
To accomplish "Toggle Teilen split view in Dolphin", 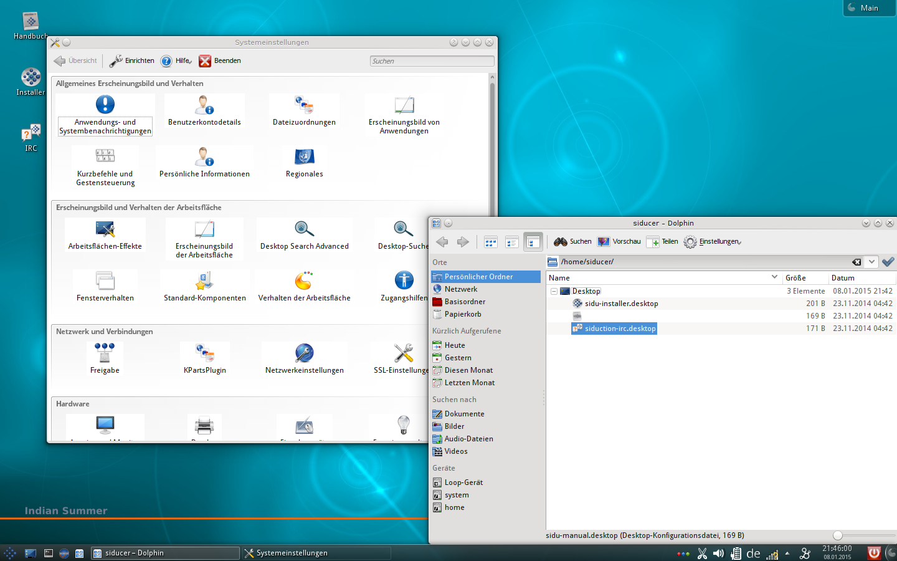I will pos(662,242).
